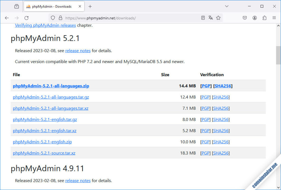Download phpMyAdmin-5.2.1-all-languages.tar.xz

click(50, 108)
